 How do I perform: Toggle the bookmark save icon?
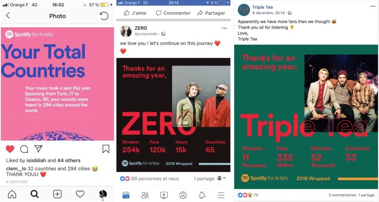(106, 149)
